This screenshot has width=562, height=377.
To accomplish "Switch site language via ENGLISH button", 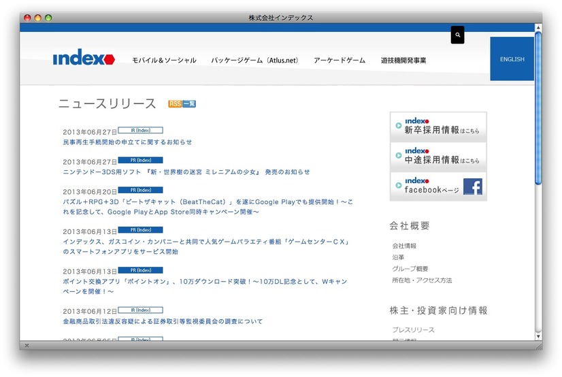I will pyautogui.click(x=512, y=59).
